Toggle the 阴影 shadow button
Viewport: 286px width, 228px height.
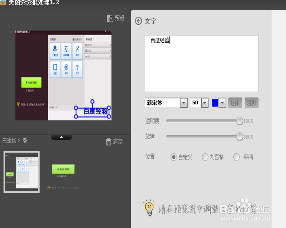tap(252, 103)
